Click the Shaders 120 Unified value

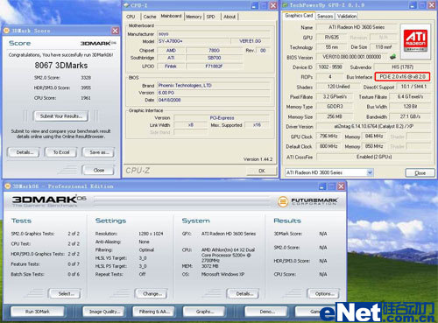coord(338,87)
